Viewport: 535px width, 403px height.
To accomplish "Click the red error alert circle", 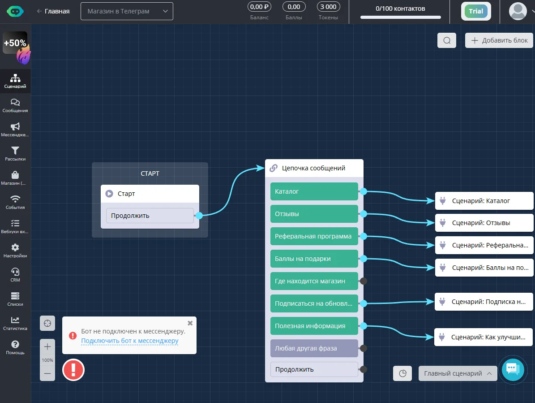I will pyautogui.click(x=73, y=369).
